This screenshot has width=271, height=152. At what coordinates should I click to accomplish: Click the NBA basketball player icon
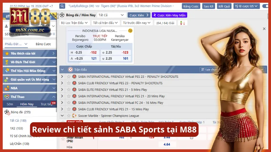[x=7, y=88]
